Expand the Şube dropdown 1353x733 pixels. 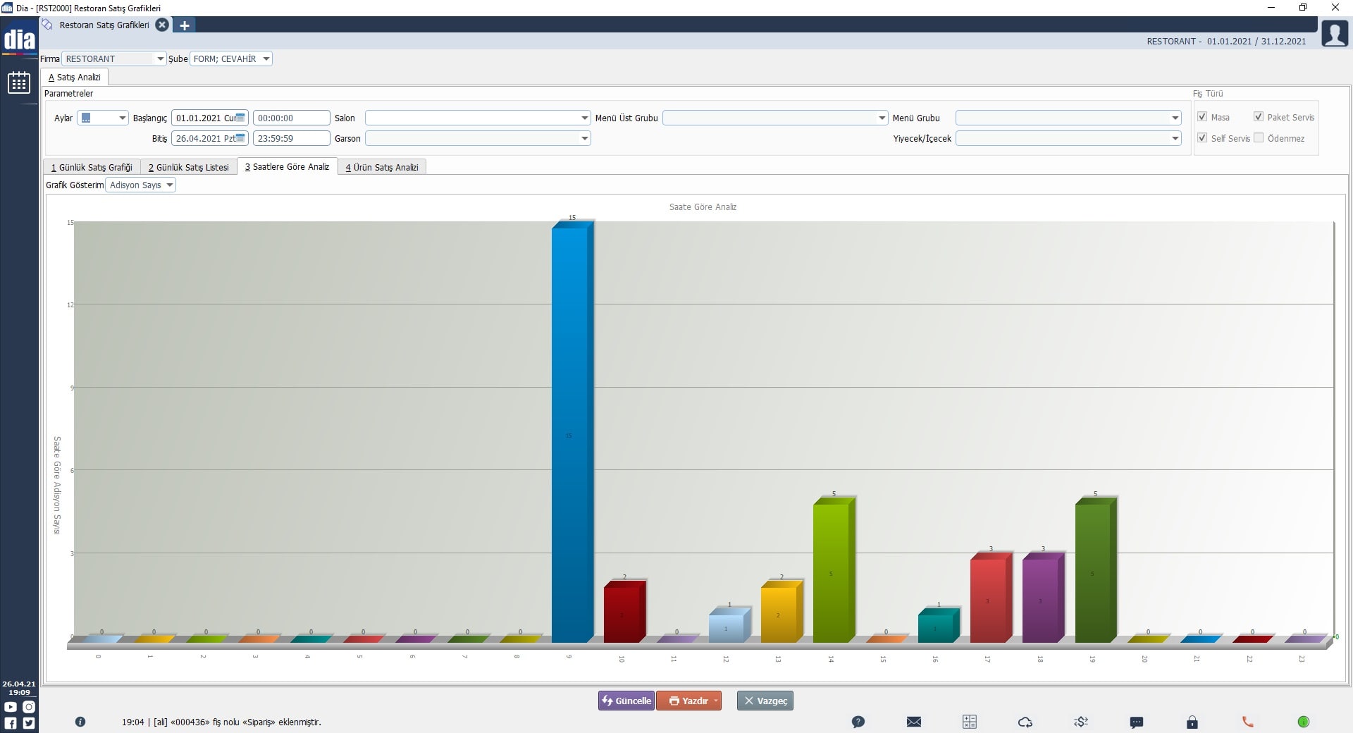pyautogui.click(x=266, y=59)
